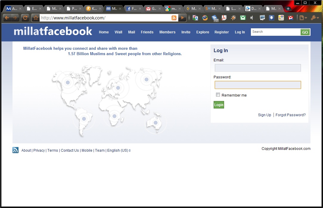This screenshot has height=208, width=323.
Task: Open the Members navigation menu item
Action: click(167, 32)
